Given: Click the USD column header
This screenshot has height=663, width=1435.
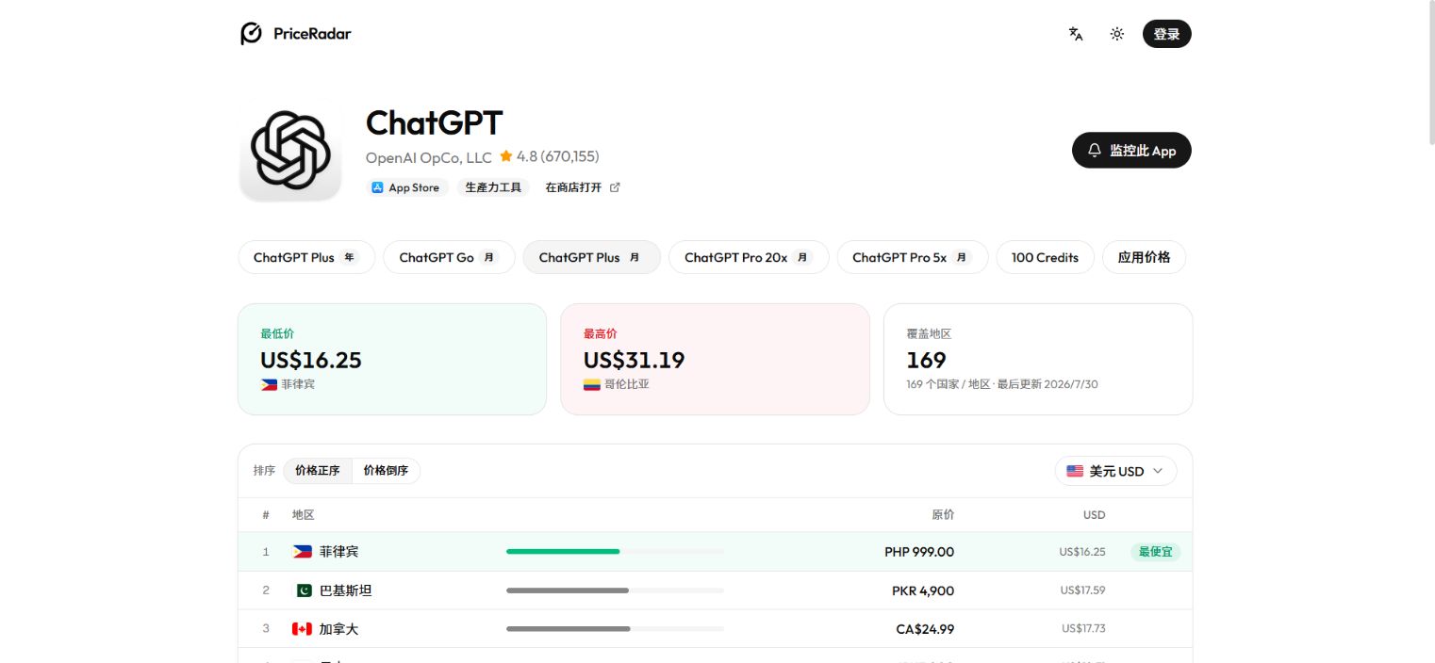Looking at the screenshot, I should (1094, 515).
